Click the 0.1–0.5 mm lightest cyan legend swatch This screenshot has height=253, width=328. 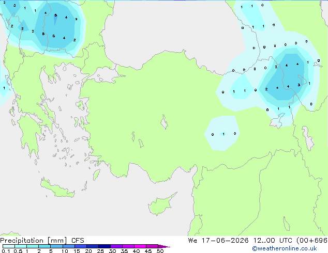click(x=9, y=246)
